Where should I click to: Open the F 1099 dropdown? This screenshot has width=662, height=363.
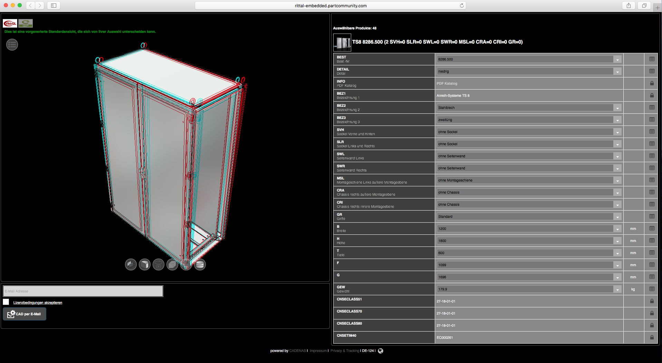click(x=529, y=265)
